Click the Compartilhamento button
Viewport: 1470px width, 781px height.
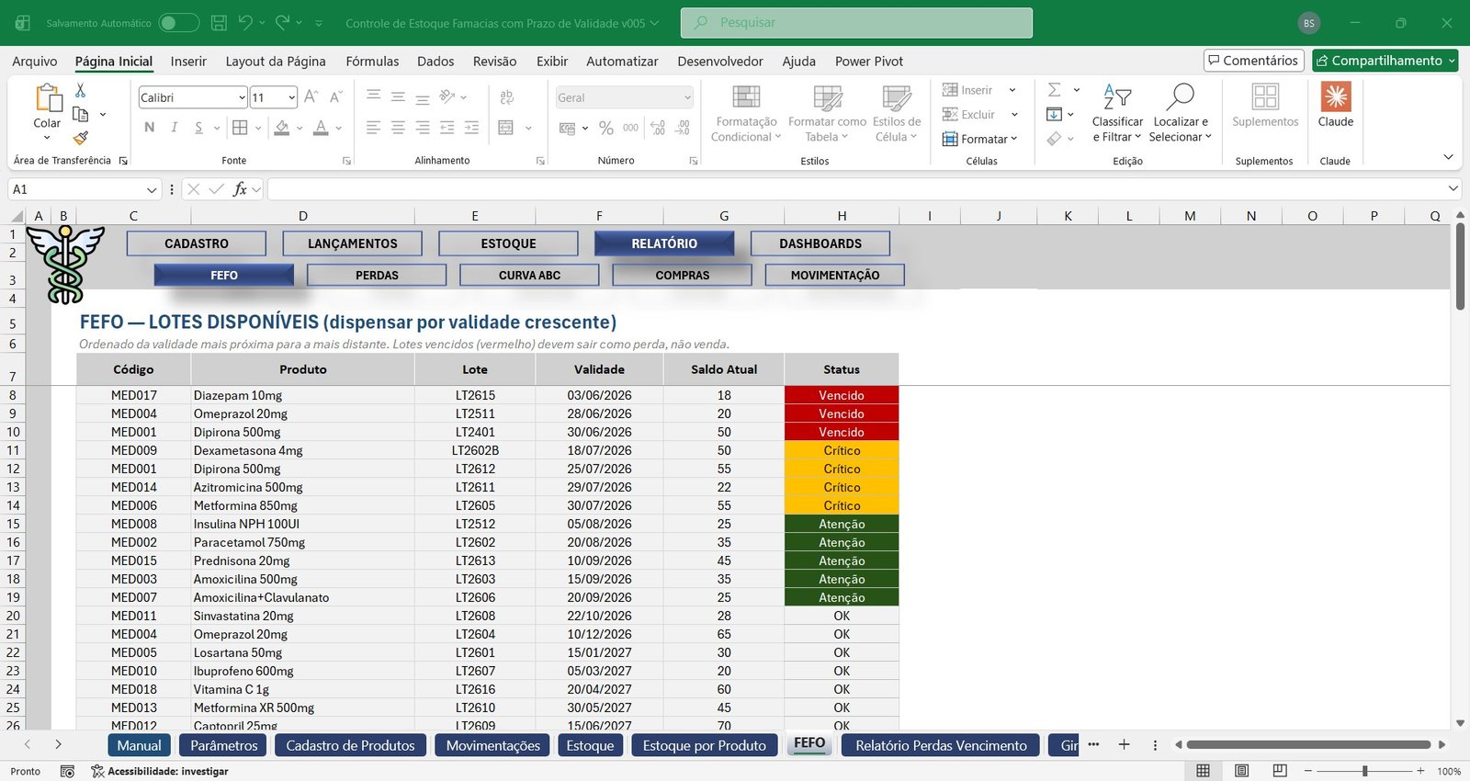(x=1385, y=61)
